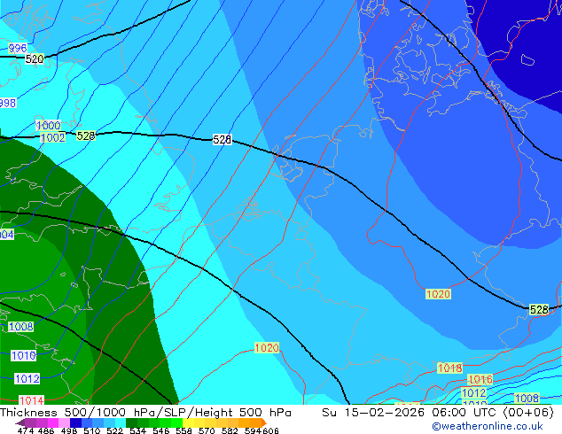Screen dimensions: 562x434
Task: Click the blue 996 isobar label
Action: (17, 48)
